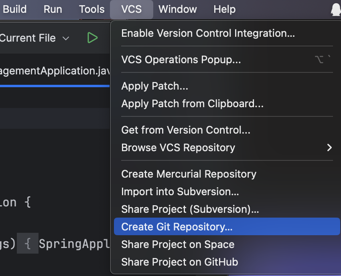Choose VCS Operations Popup entry
This screenshot has height=276, width=341.
(x=181, y=60)
